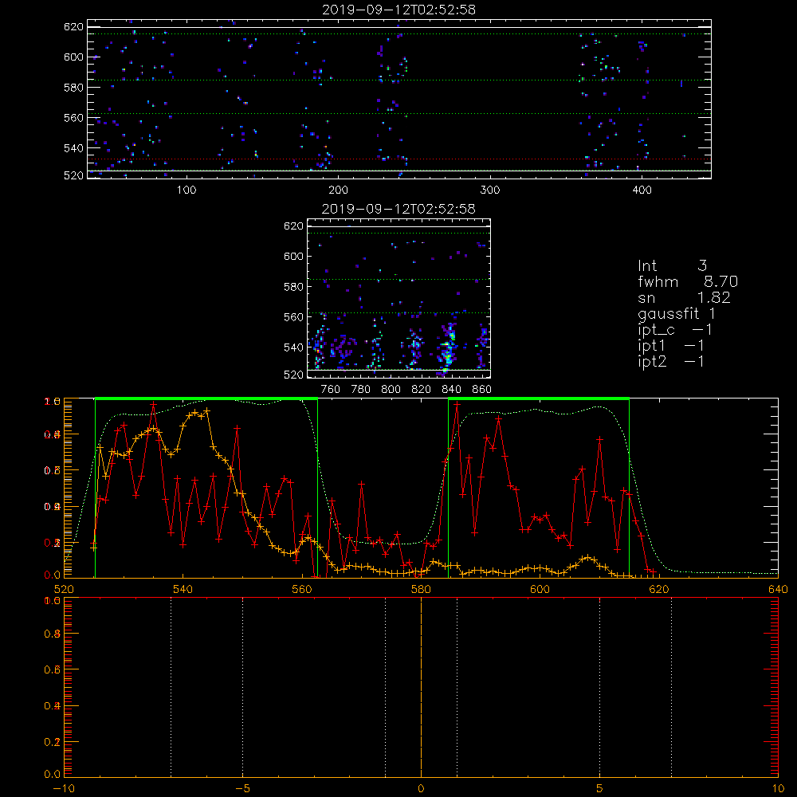Screen dimensions: 797x797
Task: Click y-axis label 540 on the middle image
Action: (x=294, y=347)
